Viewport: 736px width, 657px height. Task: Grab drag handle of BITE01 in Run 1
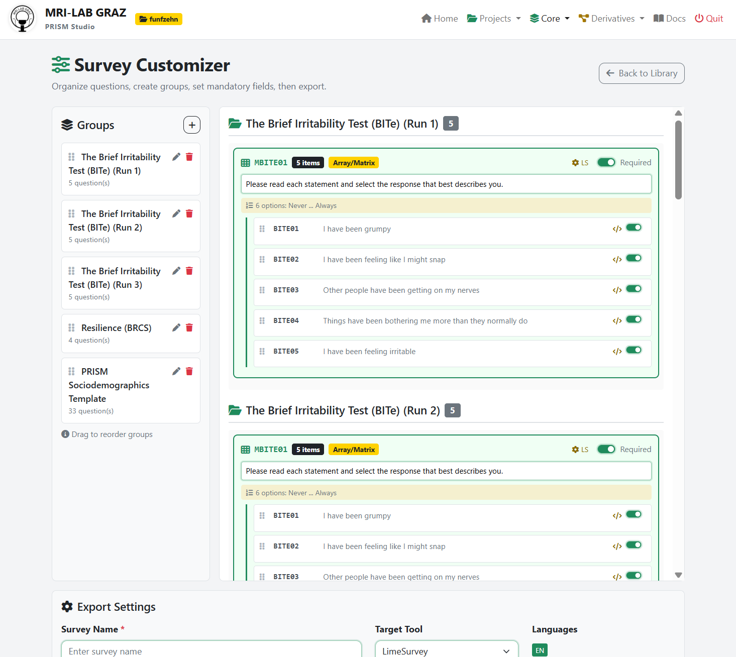click(x=262, y=229)
